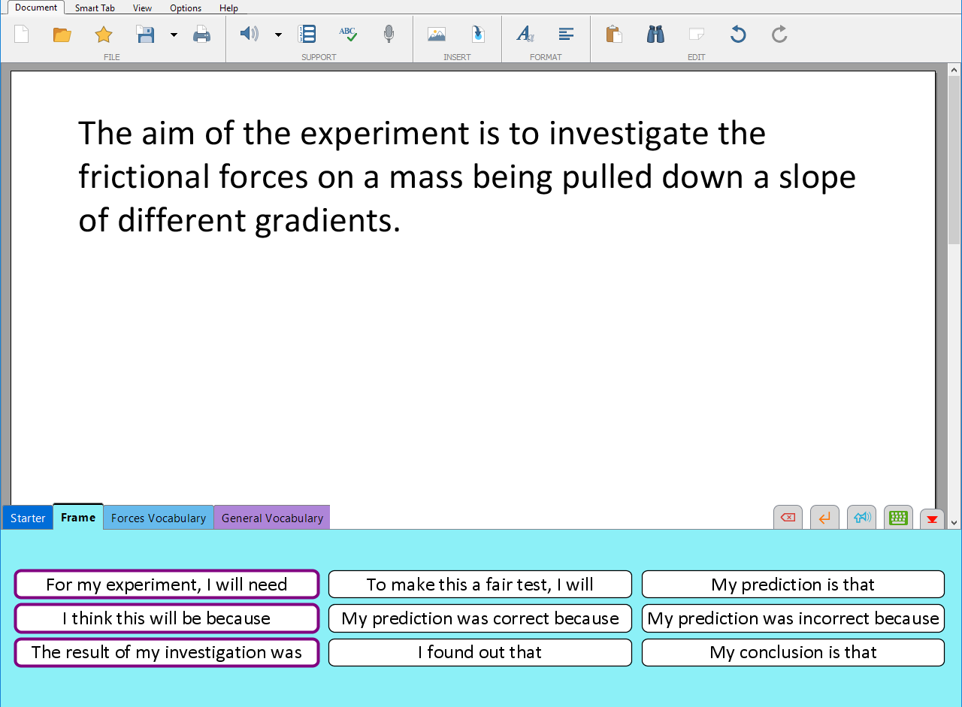Click the Print icon
This screenshot has height=707, width=962.
(x=201, y=34)
